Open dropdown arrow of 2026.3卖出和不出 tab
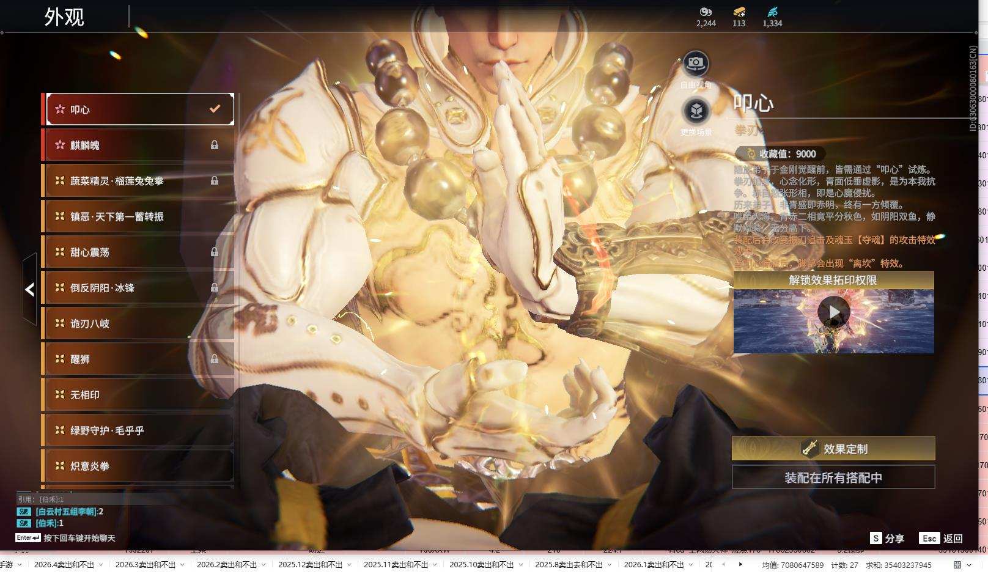Screen dimensions: 988x574 coord(182,565)
